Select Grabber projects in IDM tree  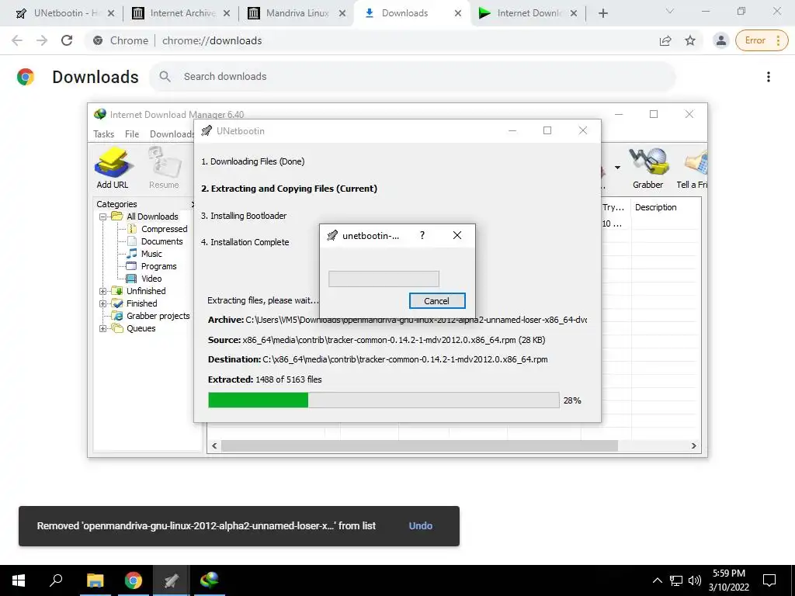(158, 316)
